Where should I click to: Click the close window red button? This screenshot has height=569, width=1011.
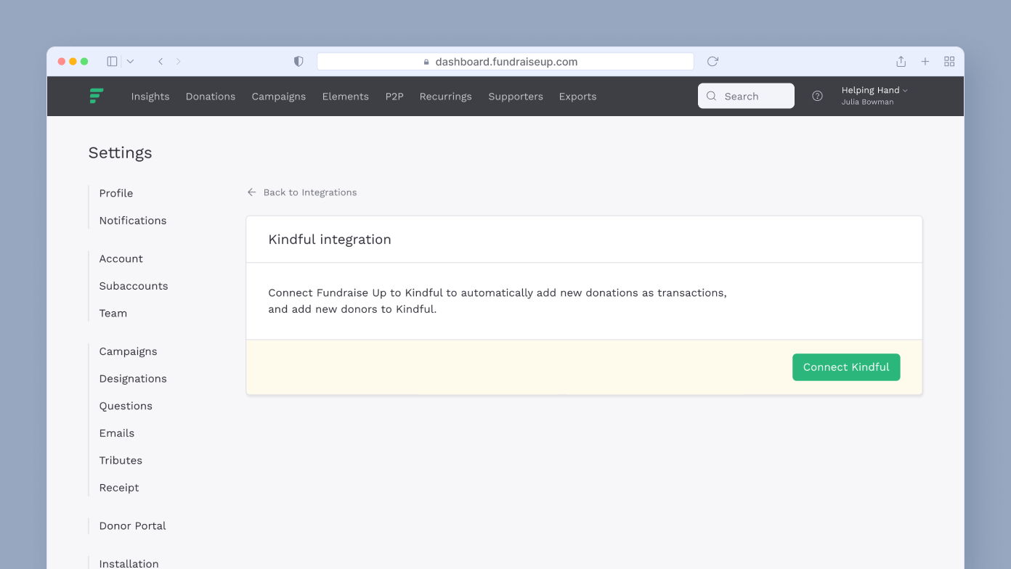click(x=62, y=62)
